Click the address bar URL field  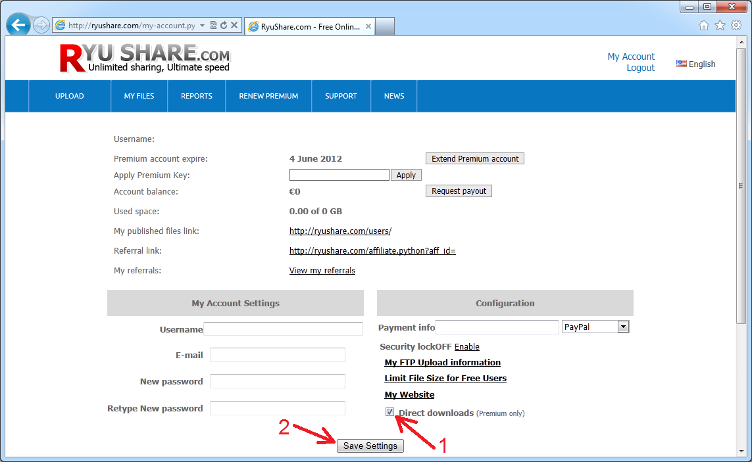132,26
